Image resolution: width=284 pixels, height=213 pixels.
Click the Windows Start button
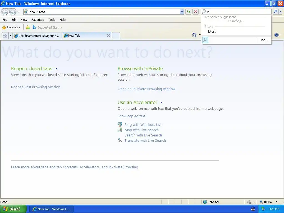[x=13, y=209]
